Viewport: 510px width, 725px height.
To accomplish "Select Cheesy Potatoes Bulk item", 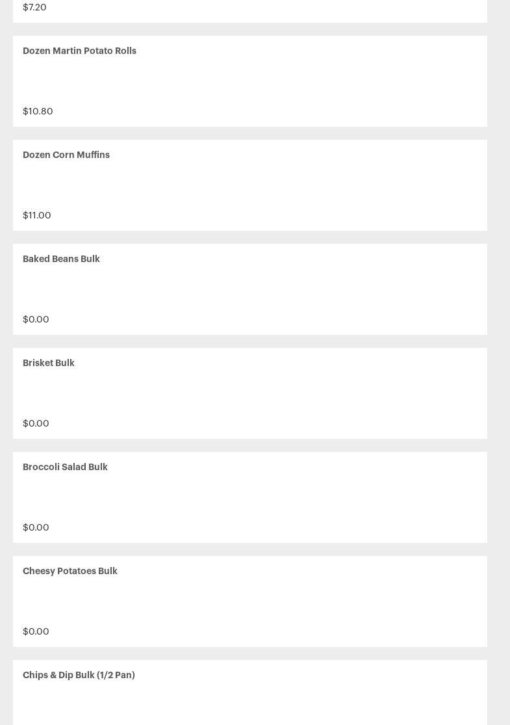I will click(70, 571).
